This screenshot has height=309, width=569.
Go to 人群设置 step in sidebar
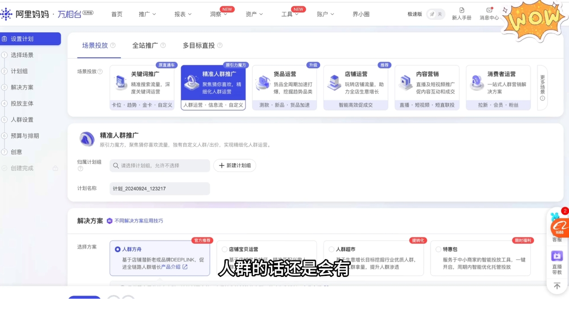coord(22,119)
